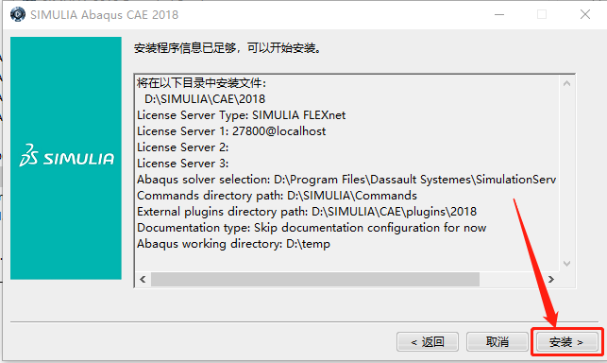Viewport: 607px width, 363px height.
Task: Click the horizontal scrollbar thumb in summary
Action: tap(315, 279)
